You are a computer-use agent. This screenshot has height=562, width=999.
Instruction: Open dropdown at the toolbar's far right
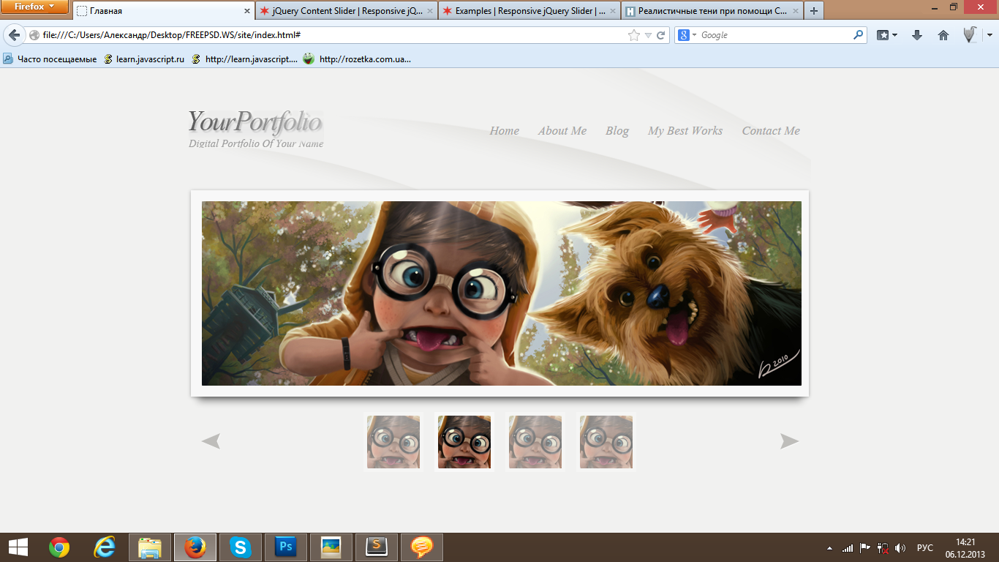tap(989, 35)
